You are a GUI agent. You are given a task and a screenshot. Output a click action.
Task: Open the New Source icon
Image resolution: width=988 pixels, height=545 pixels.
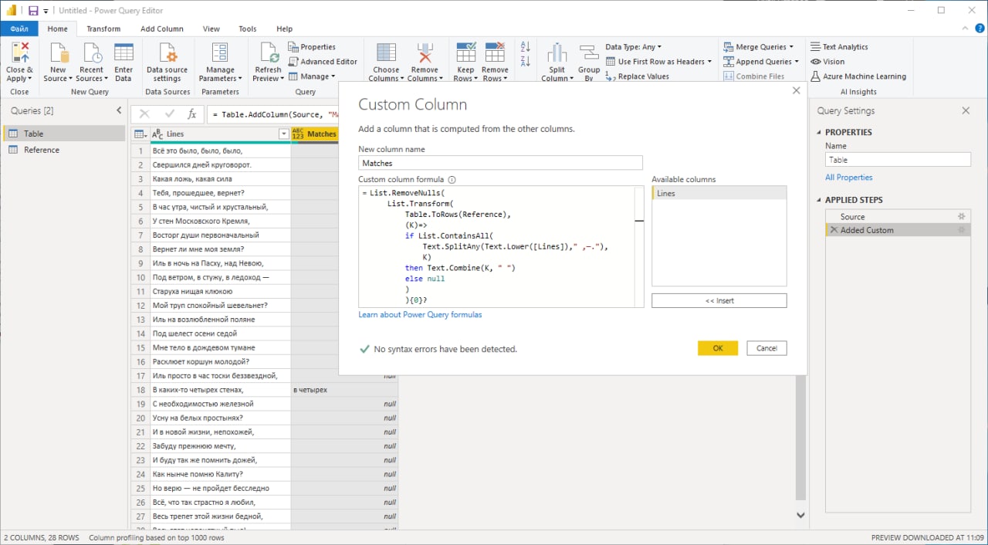tap(58, 63)
